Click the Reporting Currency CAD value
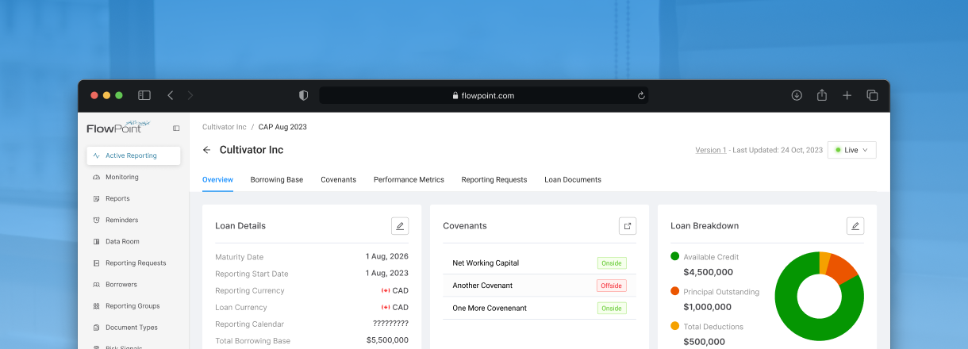Screen dimensions: 968x349 tap(395, 290)
